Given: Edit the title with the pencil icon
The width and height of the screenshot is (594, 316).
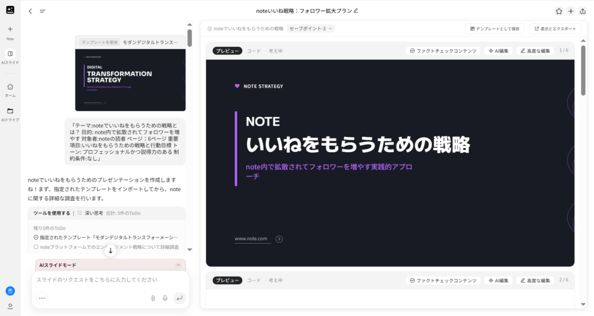Looking at the screenshot, I should [356, 10].
